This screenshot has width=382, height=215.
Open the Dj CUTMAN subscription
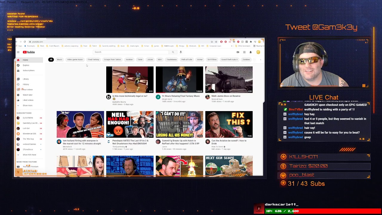click(30, 118)
